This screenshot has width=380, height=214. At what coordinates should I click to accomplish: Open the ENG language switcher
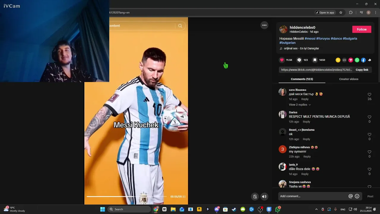point(343,209)
